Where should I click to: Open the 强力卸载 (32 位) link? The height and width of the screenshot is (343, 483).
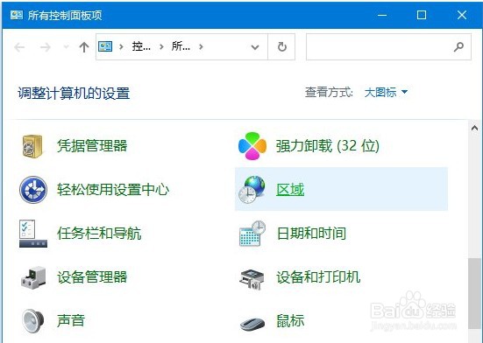328,145
